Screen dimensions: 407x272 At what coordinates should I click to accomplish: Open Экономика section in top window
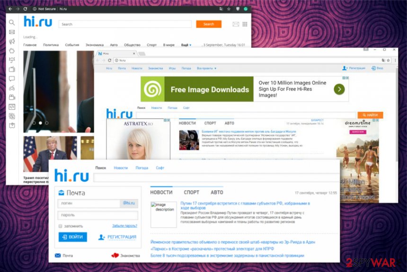click(95, 45)
